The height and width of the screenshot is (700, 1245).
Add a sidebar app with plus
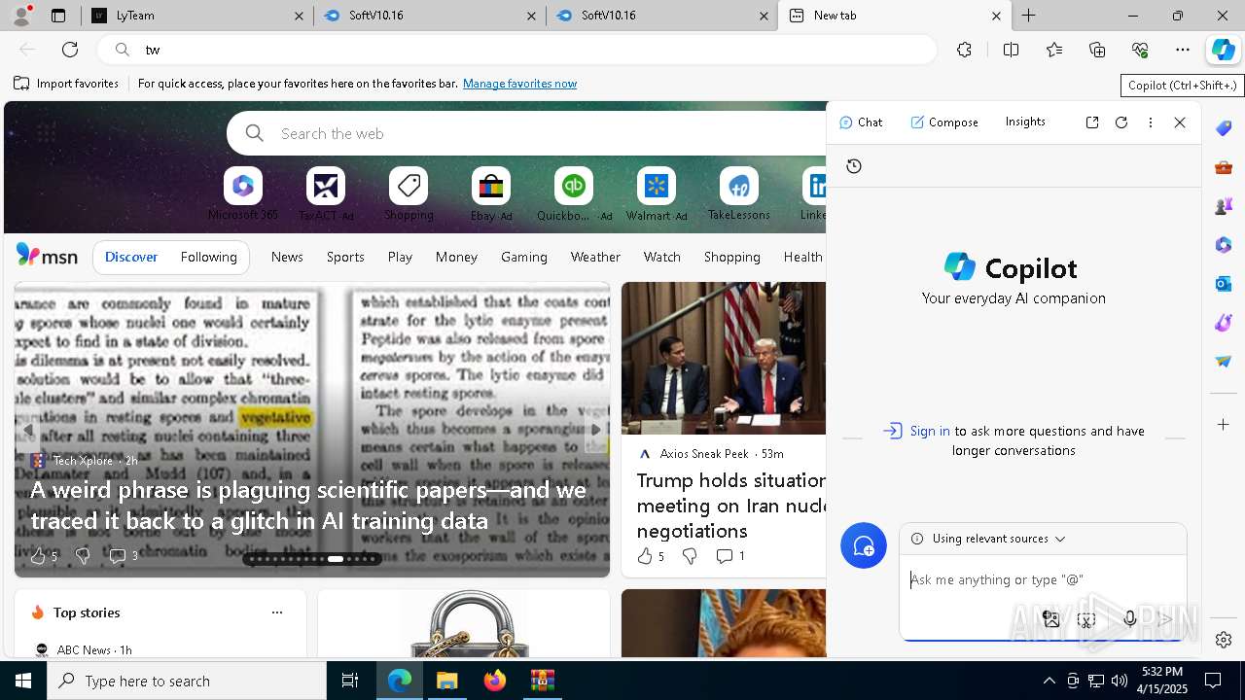tap(1224, 425)
